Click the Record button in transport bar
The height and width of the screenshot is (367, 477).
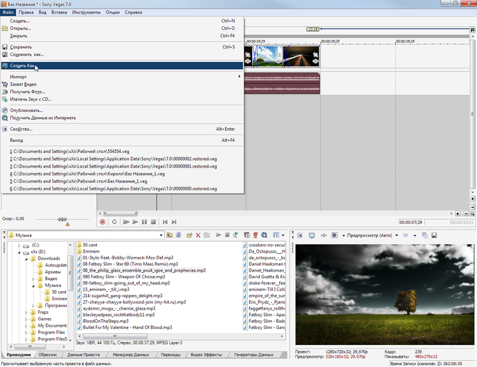tap(103, 222)
